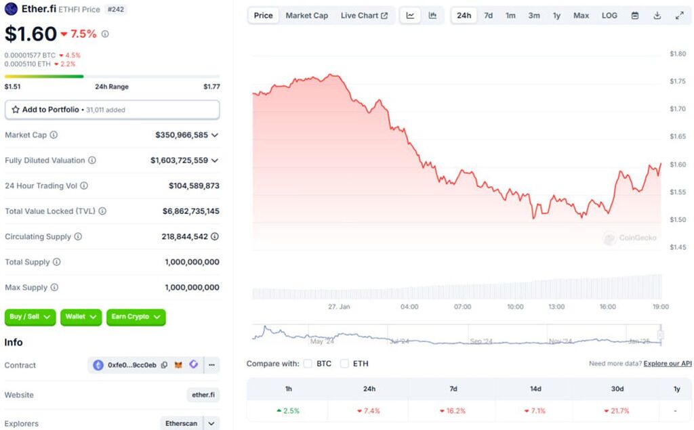Image resolution: width=694 pixels, height=430 pixels.
Task: Select the 7d time range
Action: 488,16
